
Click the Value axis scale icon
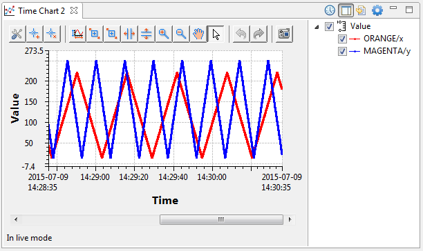click(341, 26)
